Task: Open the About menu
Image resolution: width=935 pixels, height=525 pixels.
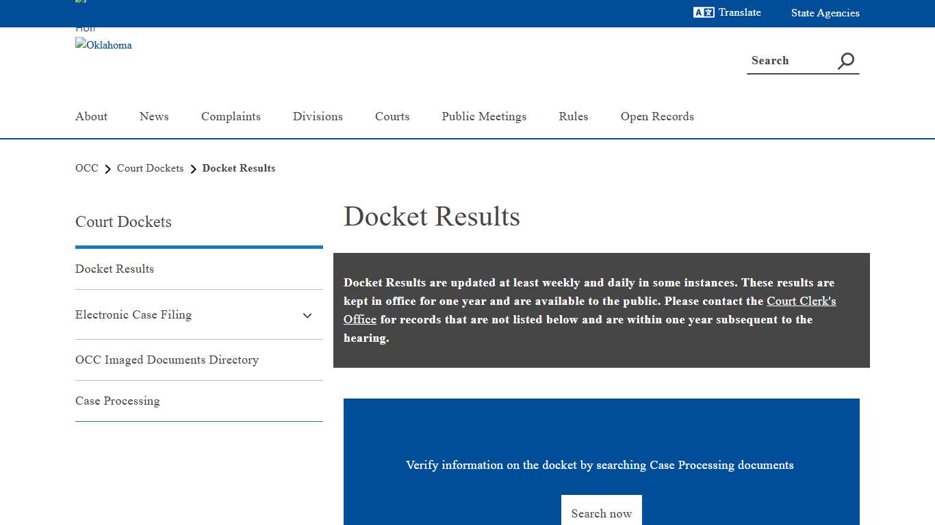Action: (x=91, y=116)
